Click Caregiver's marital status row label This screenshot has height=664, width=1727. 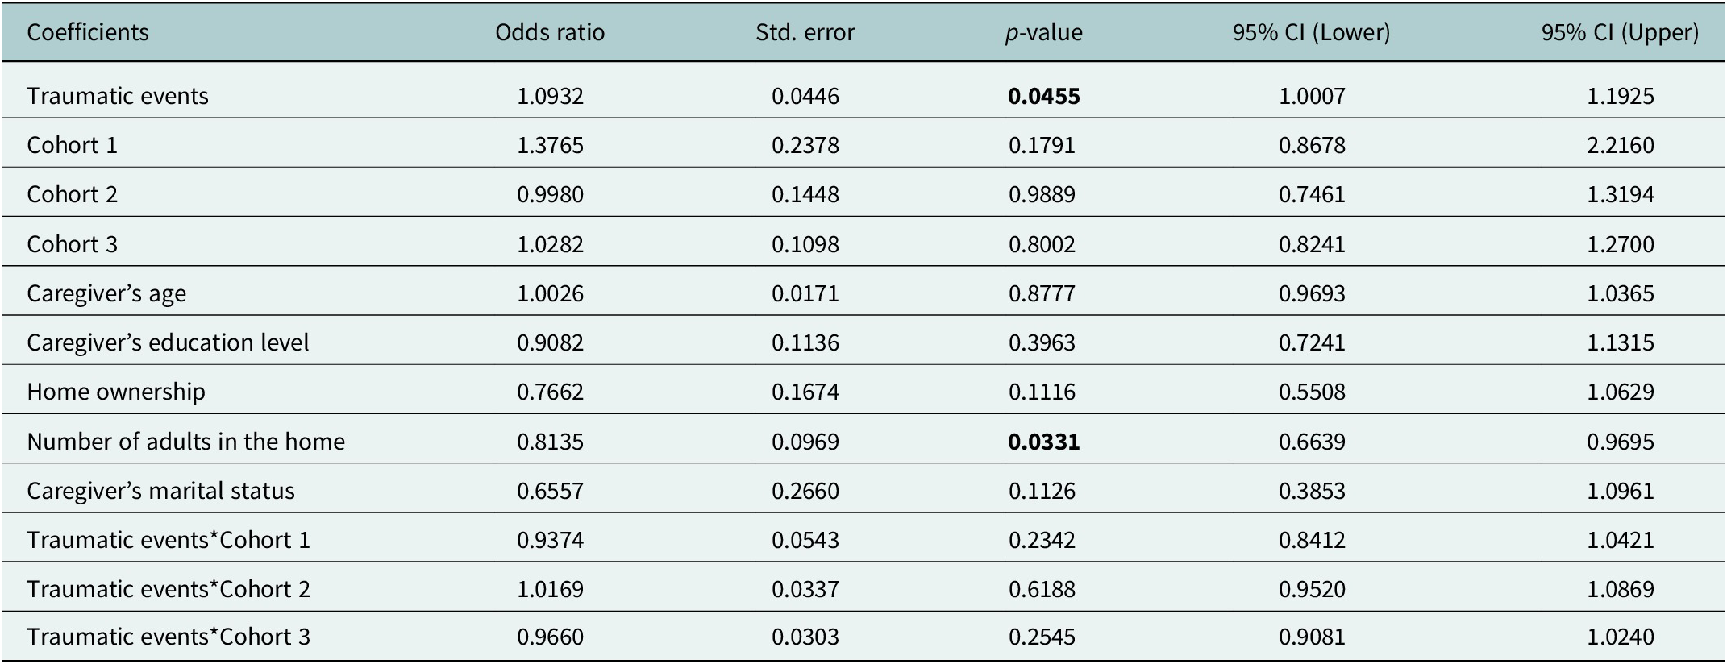coord(160,491)
